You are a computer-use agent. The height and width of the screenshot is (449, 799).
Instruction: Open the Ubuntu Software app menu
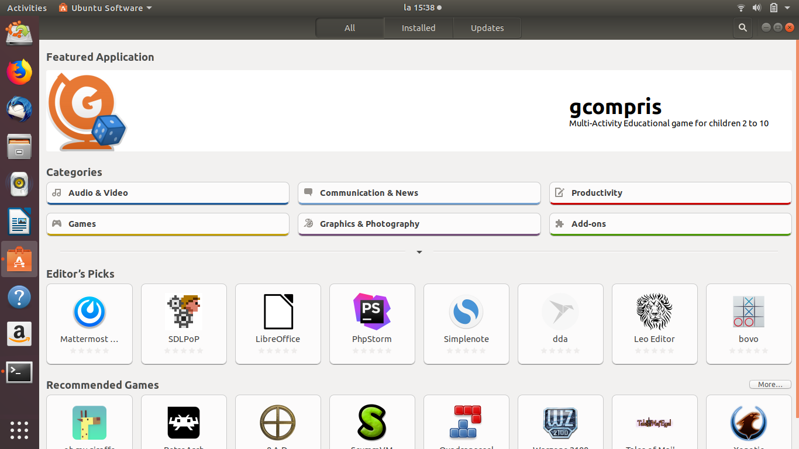[105, 8]
